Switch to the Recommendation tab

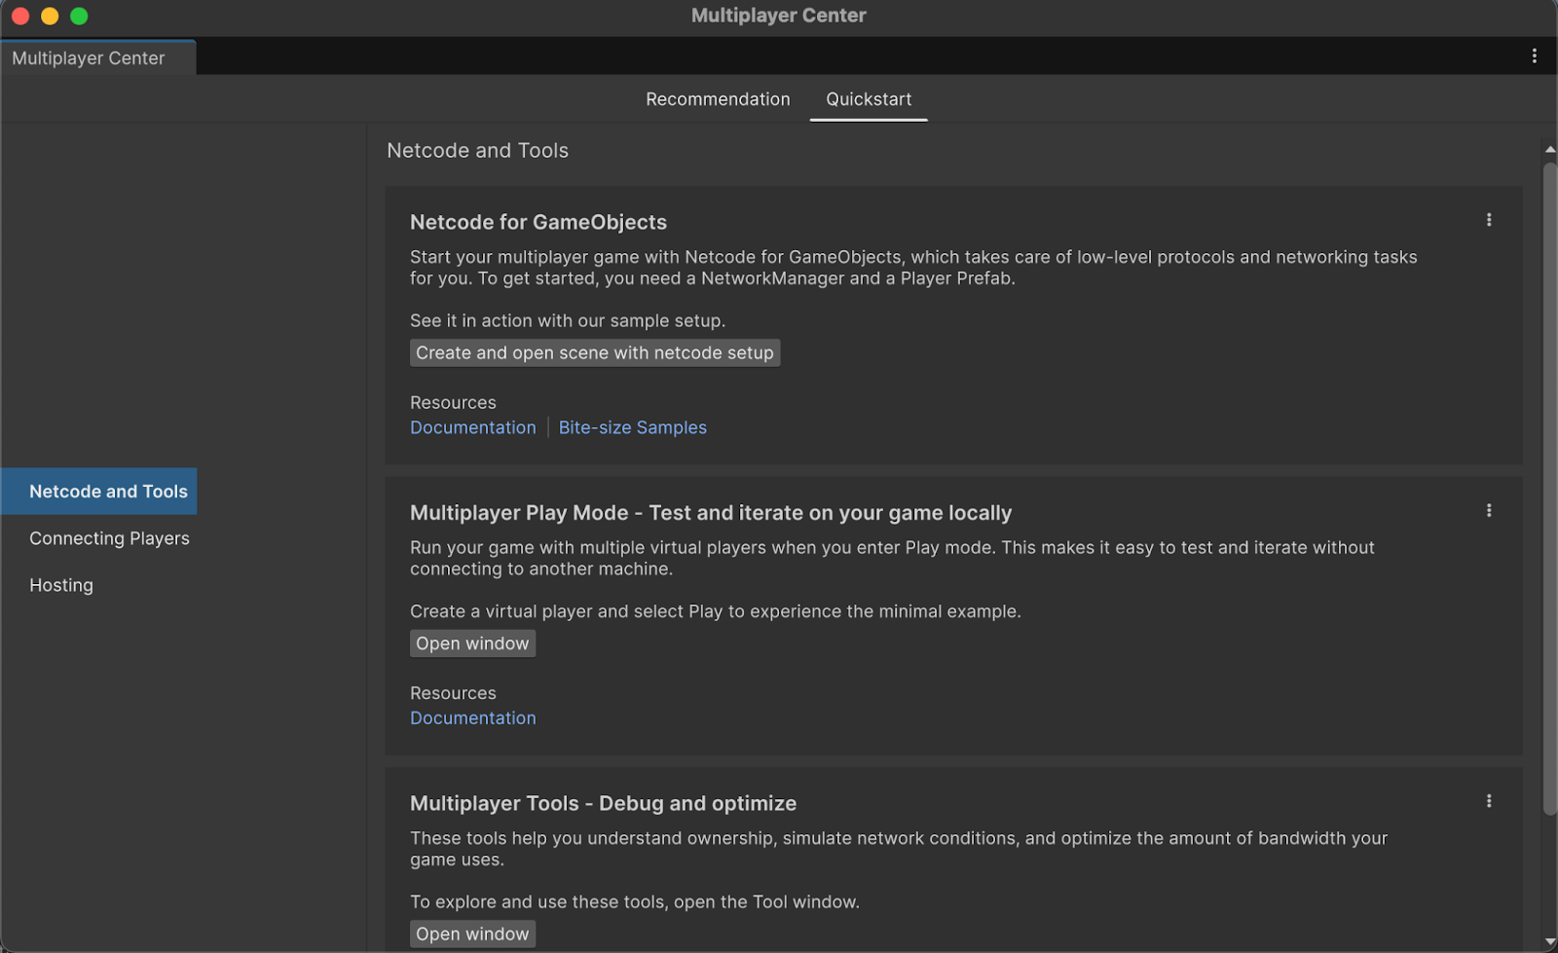coord(718,99)
